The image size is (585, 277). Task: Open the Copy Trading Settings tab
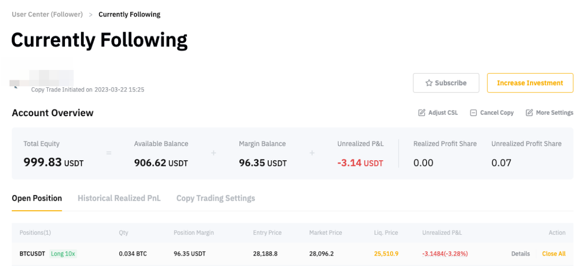click(216, 198)
